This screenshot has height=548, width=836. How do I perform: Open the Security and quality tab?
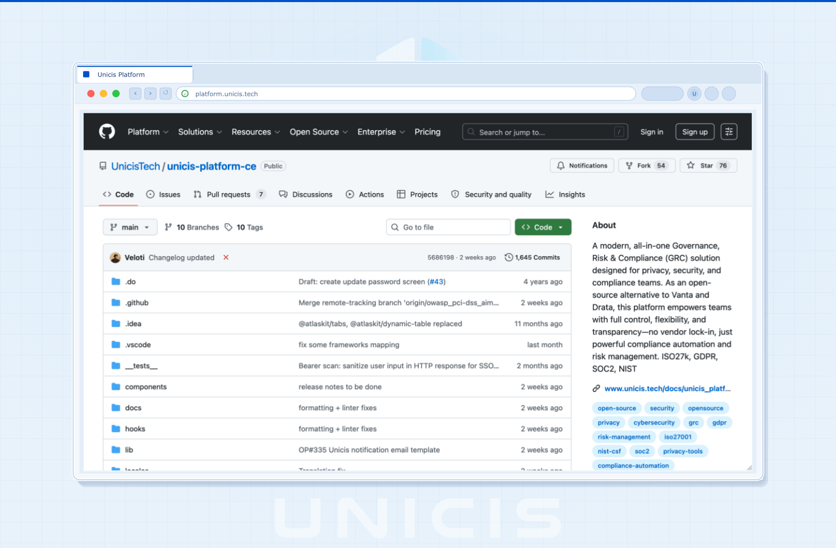point(491,194)
